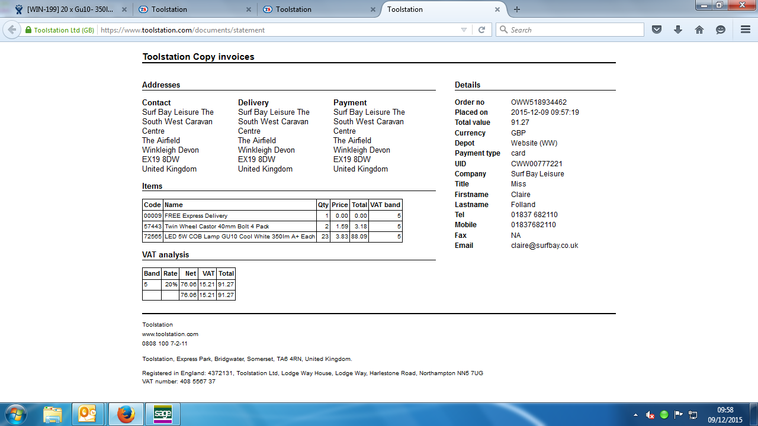Open the Firefox Hello chat icon
Viewport: 758px width, 426px height.
721,30
